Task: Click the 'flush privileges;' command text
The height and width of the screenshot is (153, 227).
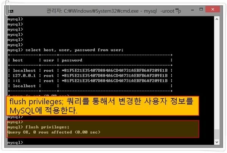Action: tap(47, 127)
